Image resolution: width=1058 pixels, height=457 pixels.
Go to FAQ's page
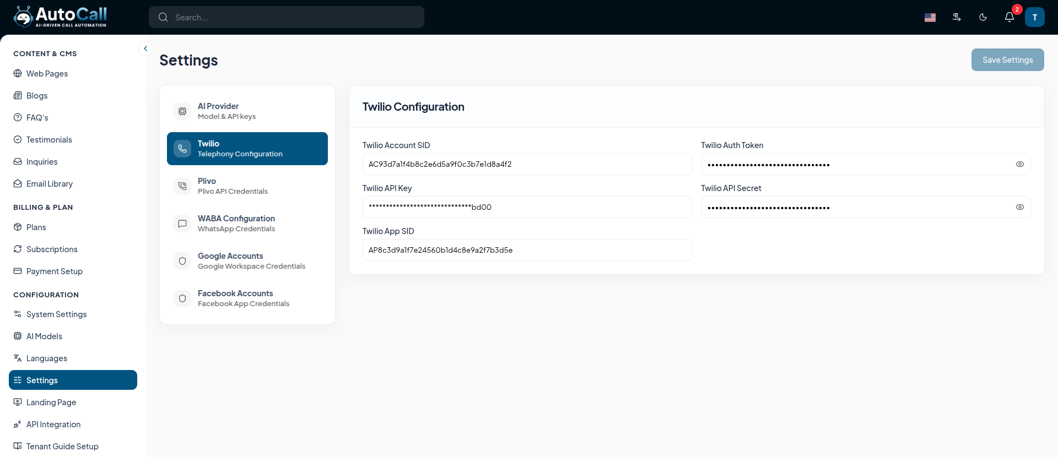pyautogui.click(x=73, y=117)
